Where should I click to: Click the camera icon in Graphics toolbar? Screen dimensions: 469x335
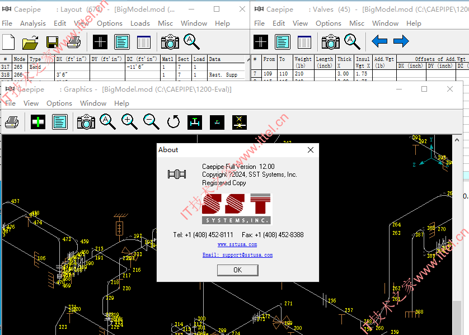pyautogui.click(x=86, y=122)
